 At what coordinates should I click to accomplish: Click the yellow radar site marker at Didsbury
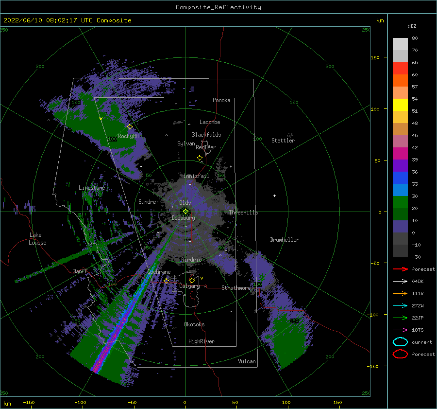point(185,212)
